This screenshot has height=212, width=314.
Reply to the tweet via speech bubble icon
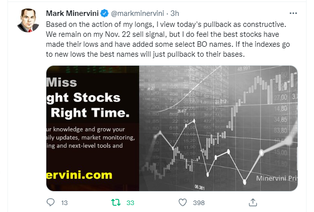50,202
